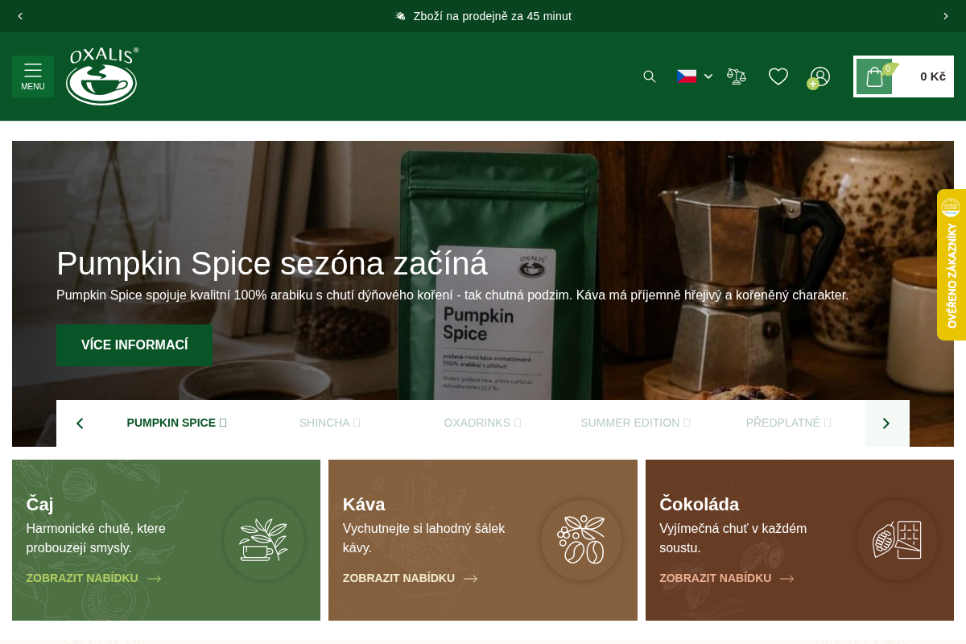
Task: Select the PŘEDPLATNÉ slide tab
Action: coord(788,423)
